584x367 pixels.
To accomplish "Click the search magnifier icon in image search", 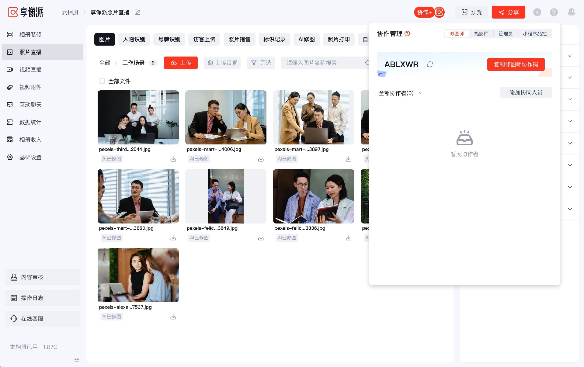I will pos(367,63).
